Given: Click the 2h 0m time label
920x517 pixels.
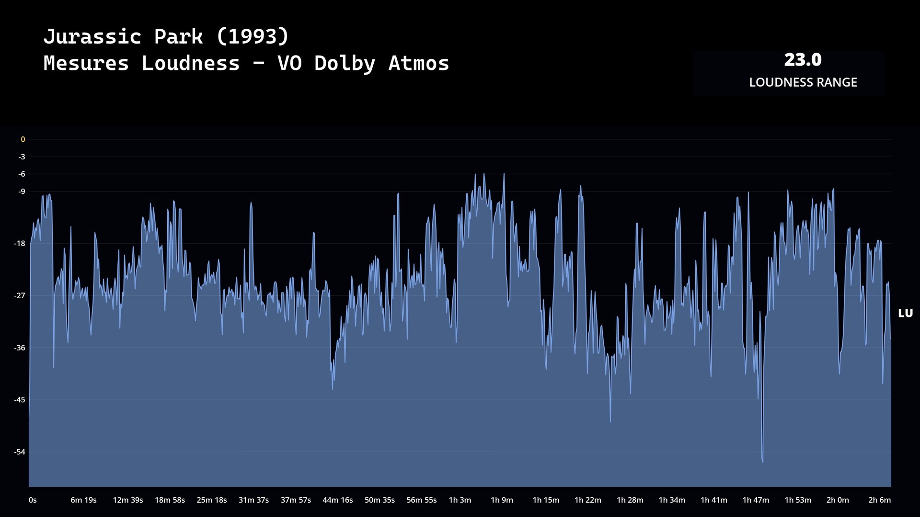Looking at the screenshot, I should click(x=838, y=500).
